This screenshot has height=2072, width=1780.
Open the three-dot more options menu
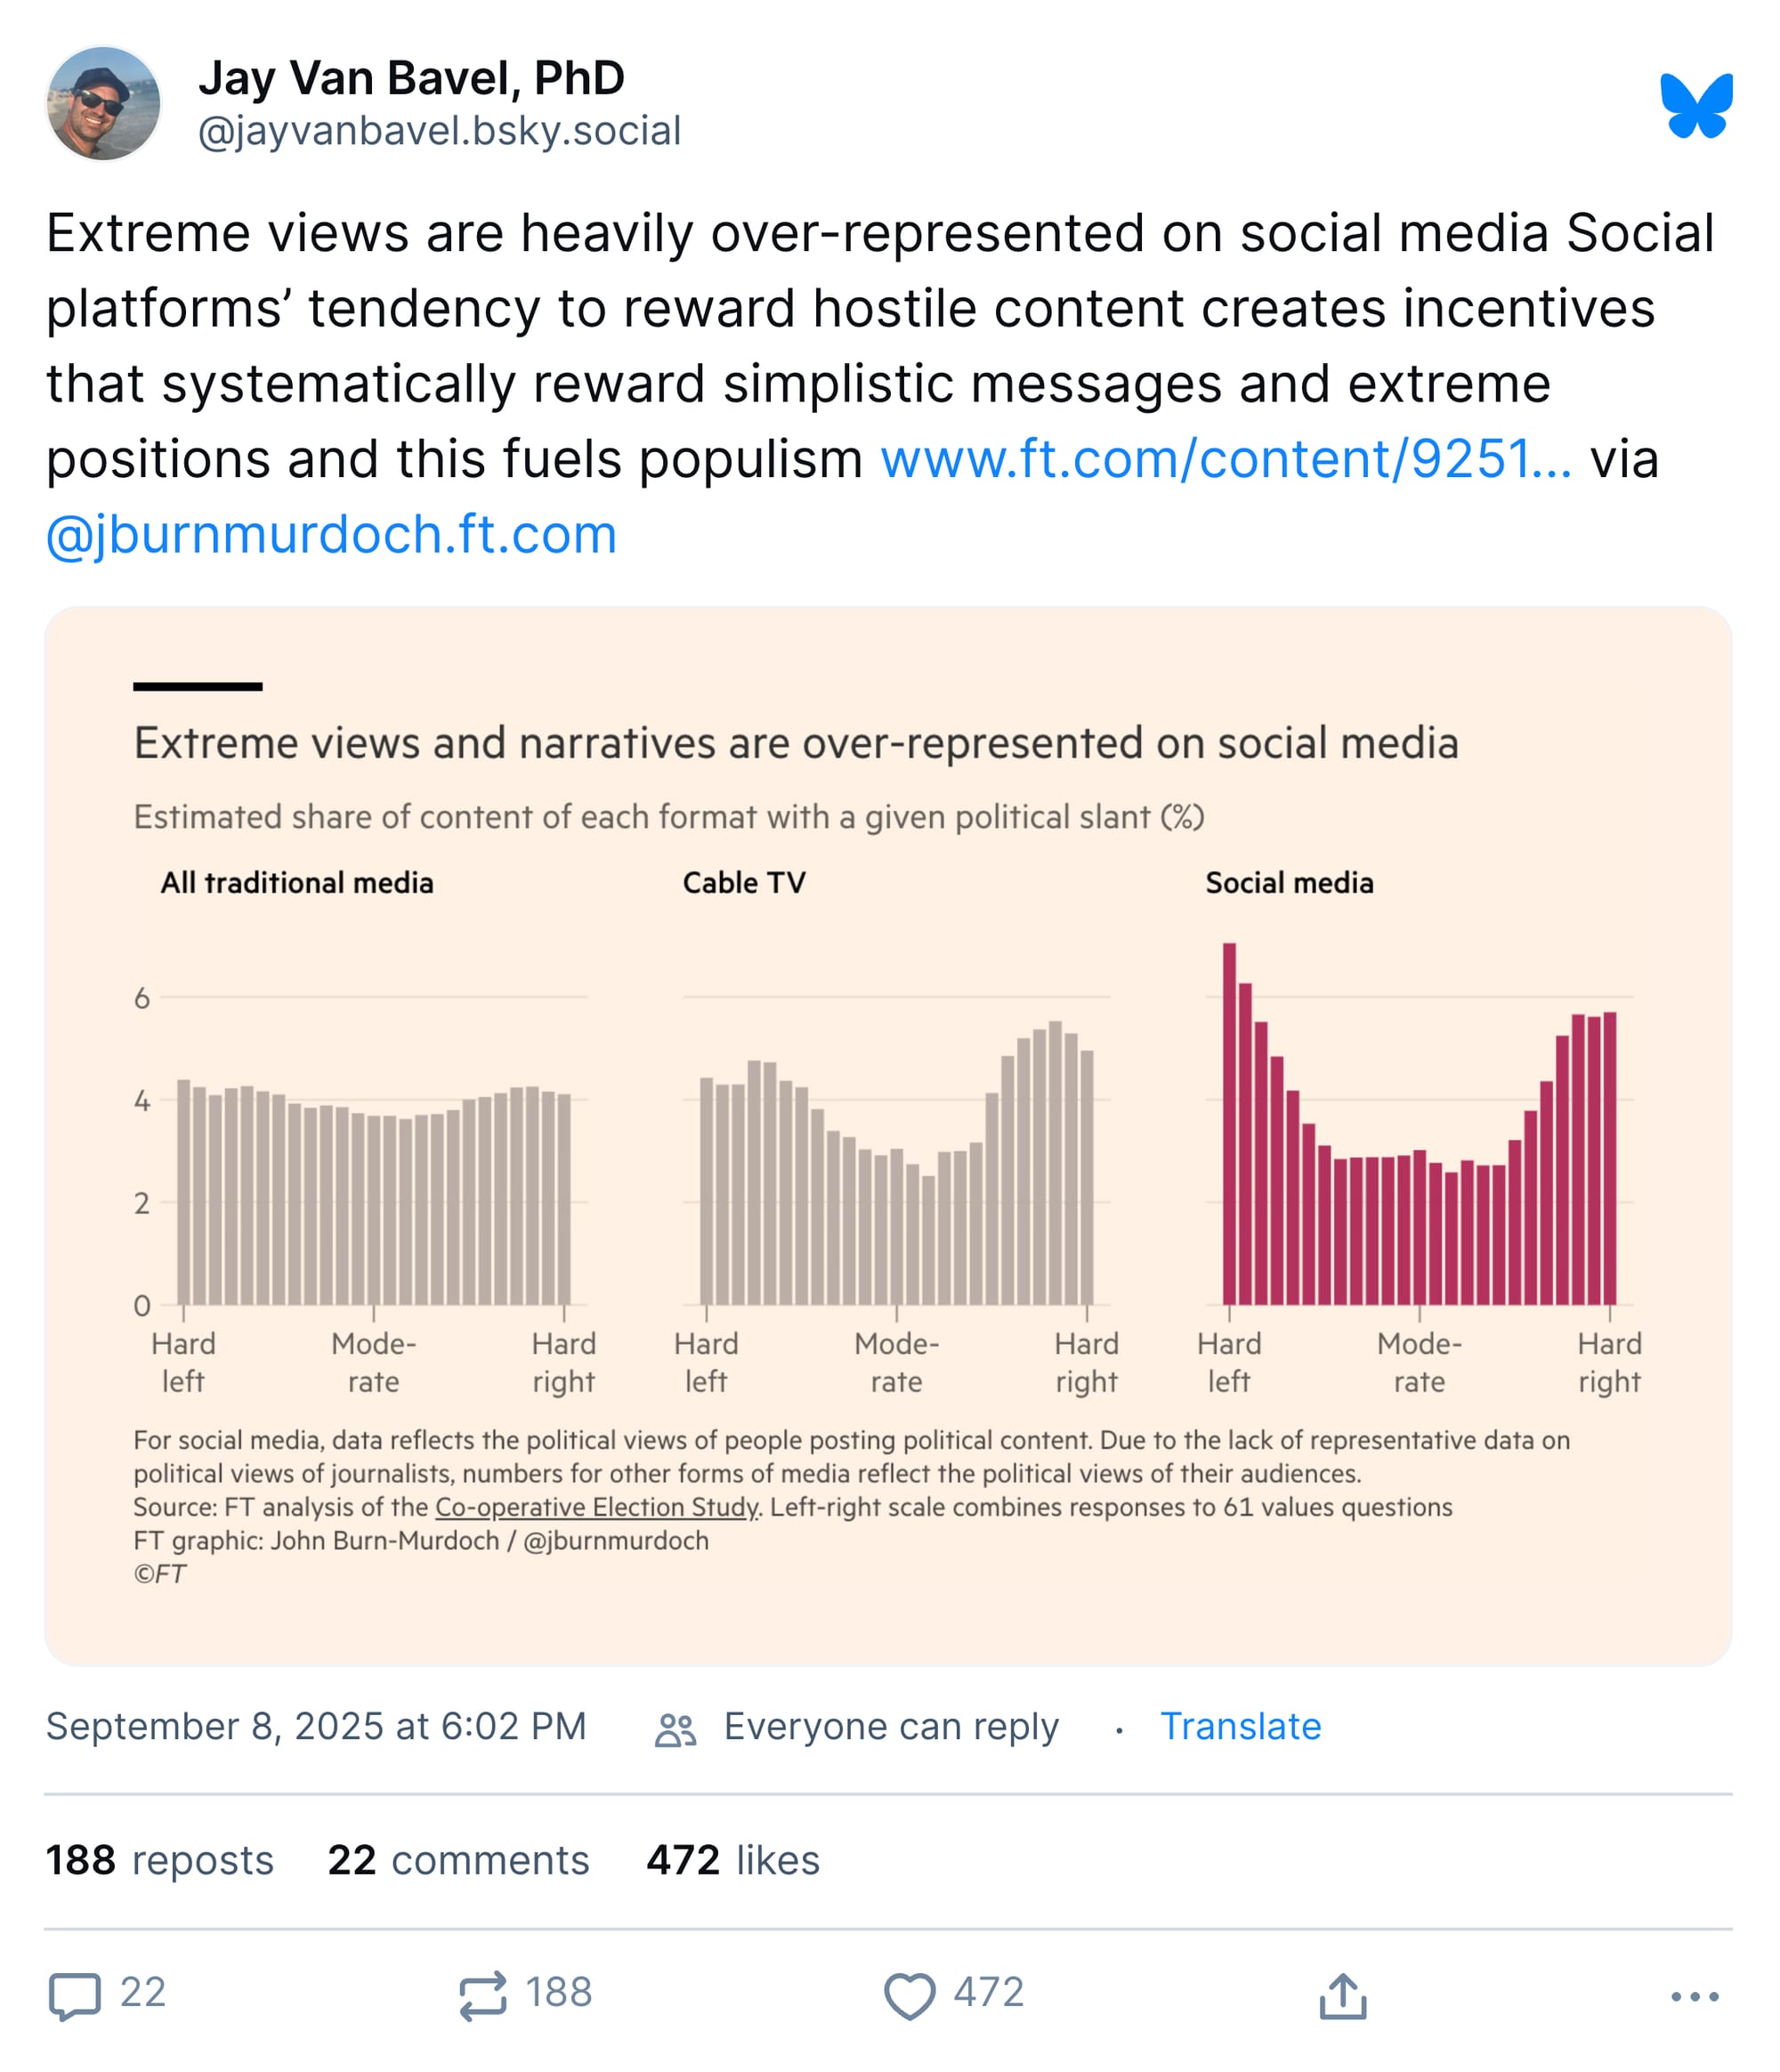point(1694,1996)
